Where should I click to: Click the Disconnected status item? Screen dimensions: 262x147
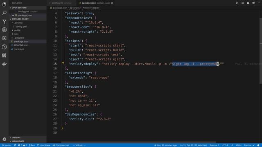point(61,145)
